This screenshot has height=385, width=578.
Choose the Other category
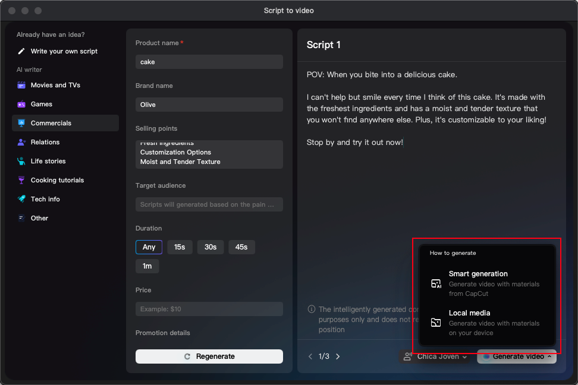(65, 218)
